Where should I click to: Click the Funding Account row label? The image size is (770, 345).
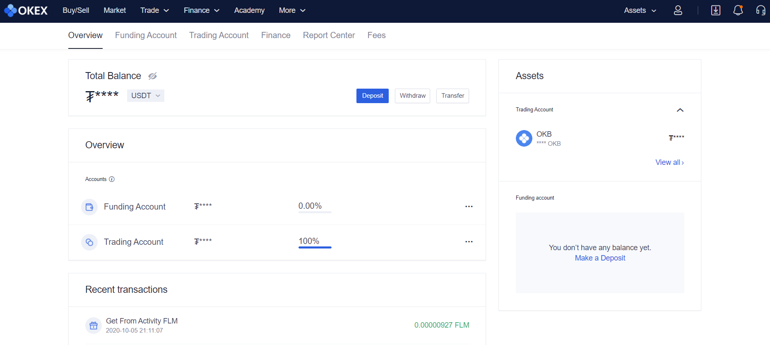coord(135,207)
